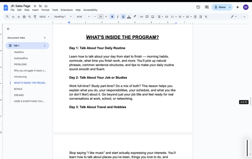
Task: Expand checklist options arrow
Action: tap(176, 17)
